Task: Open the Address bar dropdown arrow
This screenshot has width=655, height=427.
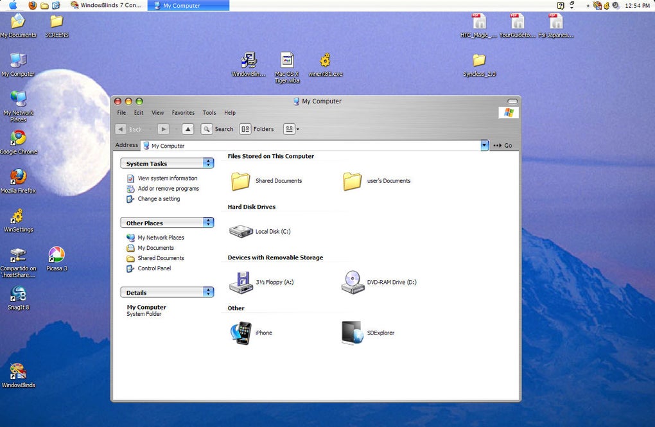Action: [484, 145]
